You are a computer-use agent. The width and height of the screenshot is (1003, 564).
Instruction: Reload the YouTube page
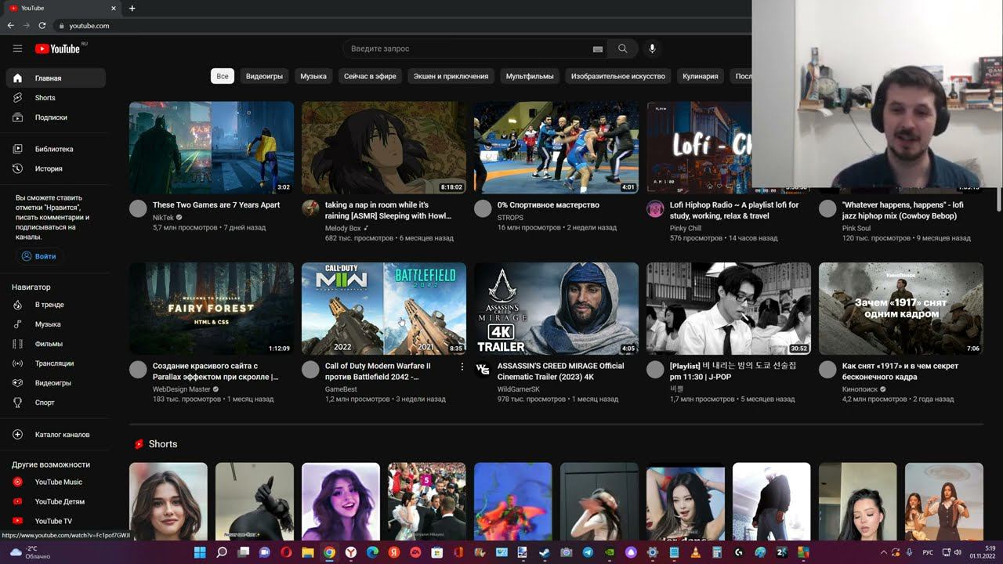(42, 26)
